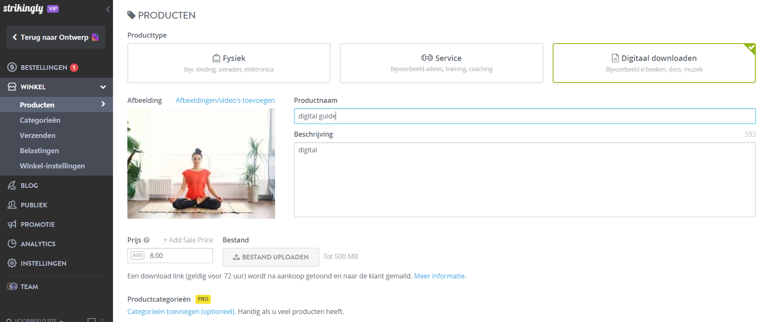The width and height of the screenshot is (763, 322).
Task: Click the '593' character counter
Action: (750, 134)
